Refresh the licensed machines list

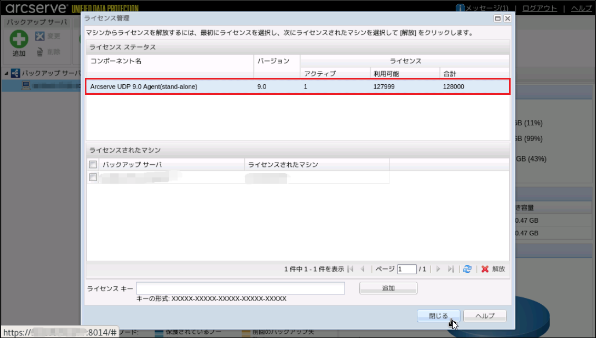point(467,269)
